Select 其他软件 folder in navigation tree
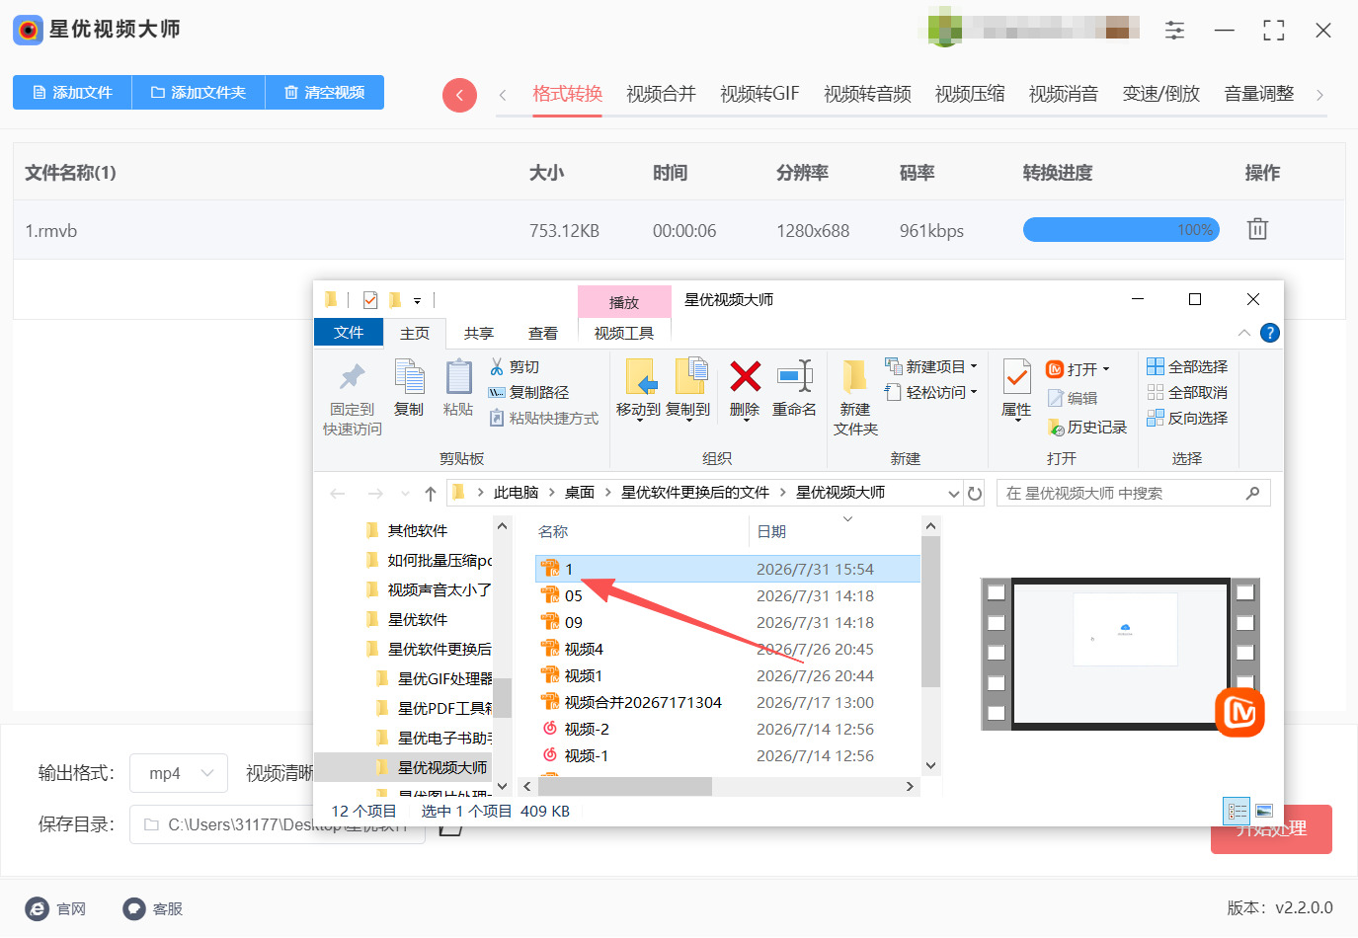The height and width of the screenshot is (938, 1358). click(x=417, y=531)
